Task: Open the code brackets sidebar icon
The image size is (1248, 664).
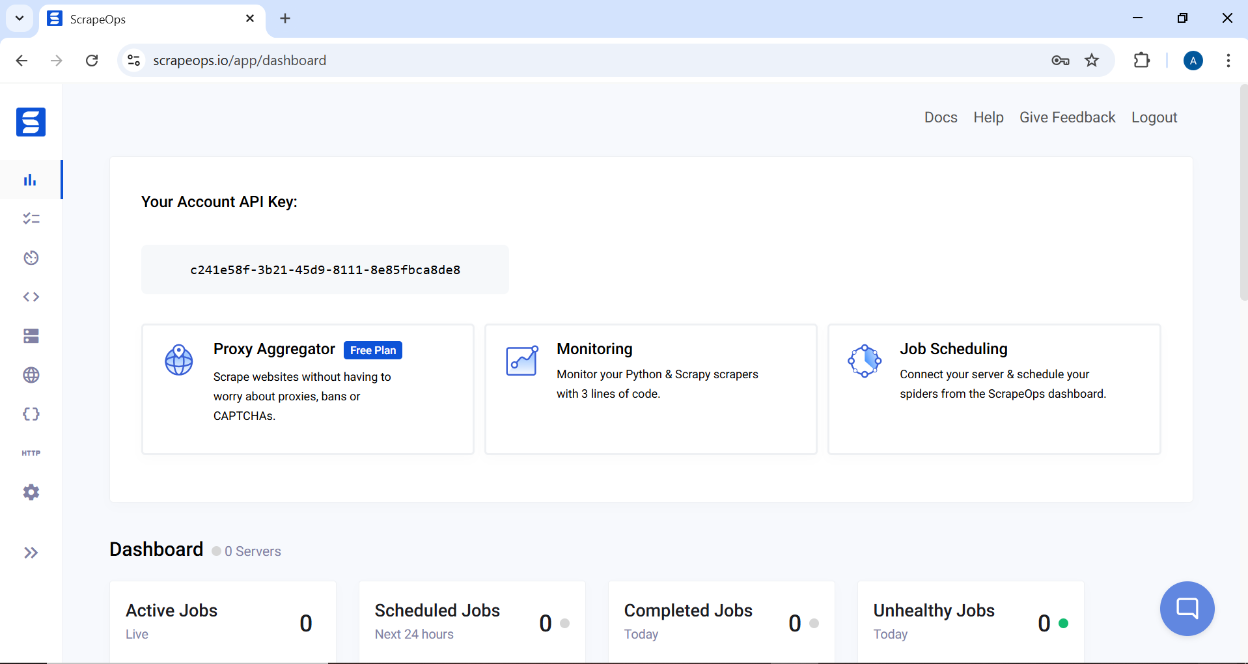Action: pyautogui.click(x=31, y=297)
